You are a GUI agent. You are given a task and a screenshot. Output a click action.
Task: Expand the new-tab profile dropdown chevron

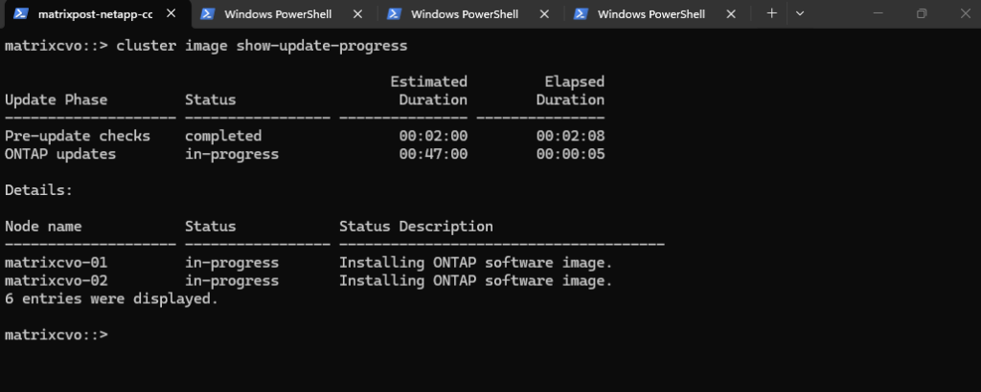click(x=800, y=13)
